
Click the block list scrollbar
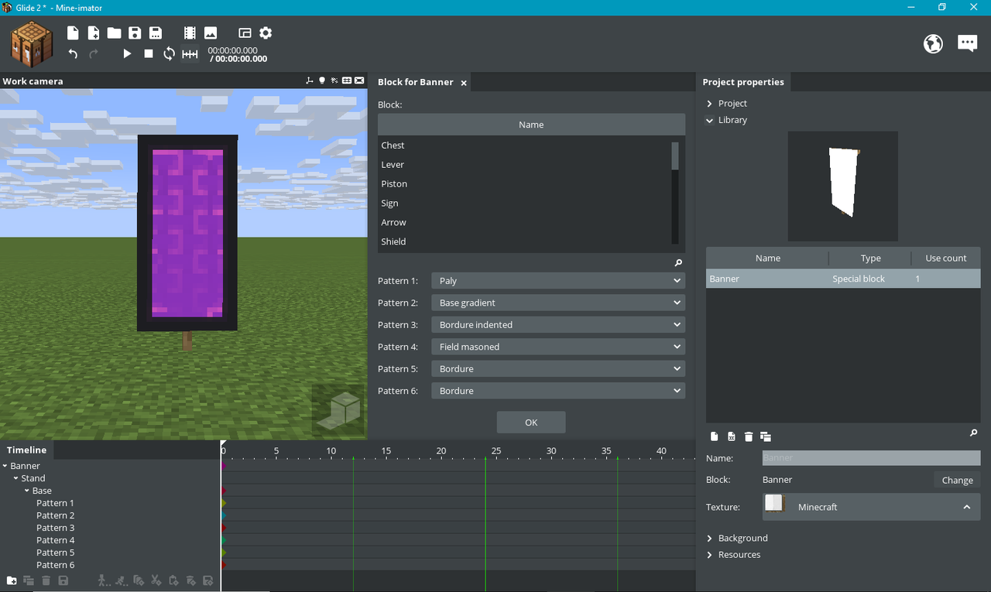[x=675, y=156]
